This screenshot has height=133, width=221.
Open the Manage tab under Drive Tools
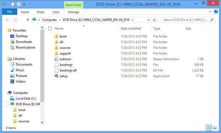(73, 12)
